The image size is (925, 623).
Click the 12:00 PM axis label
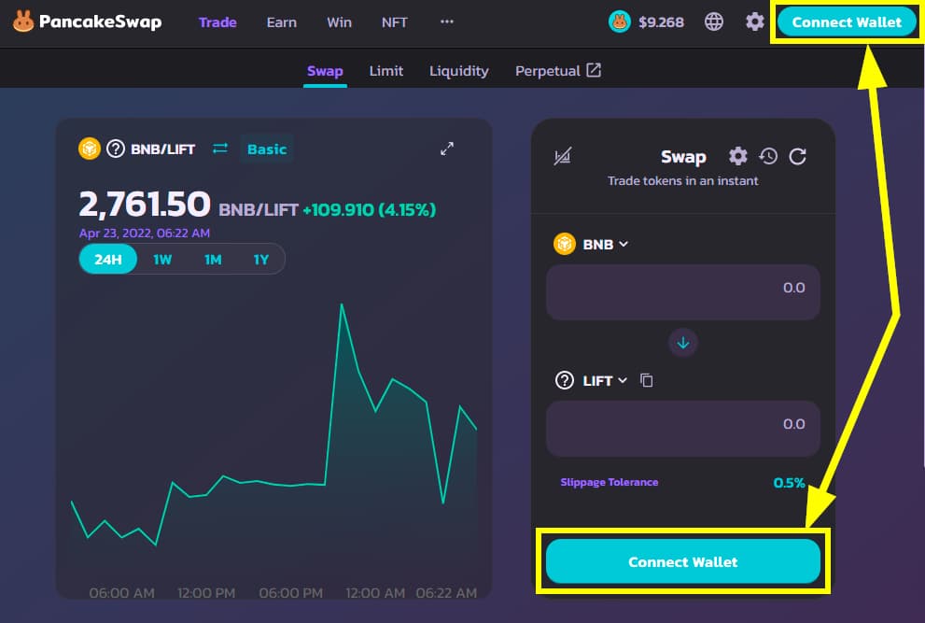coord(206,593)
